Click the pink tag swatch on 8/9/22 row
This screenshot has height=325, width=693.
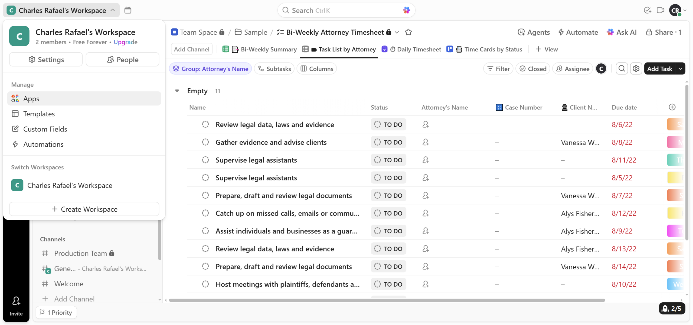[675, 231]
